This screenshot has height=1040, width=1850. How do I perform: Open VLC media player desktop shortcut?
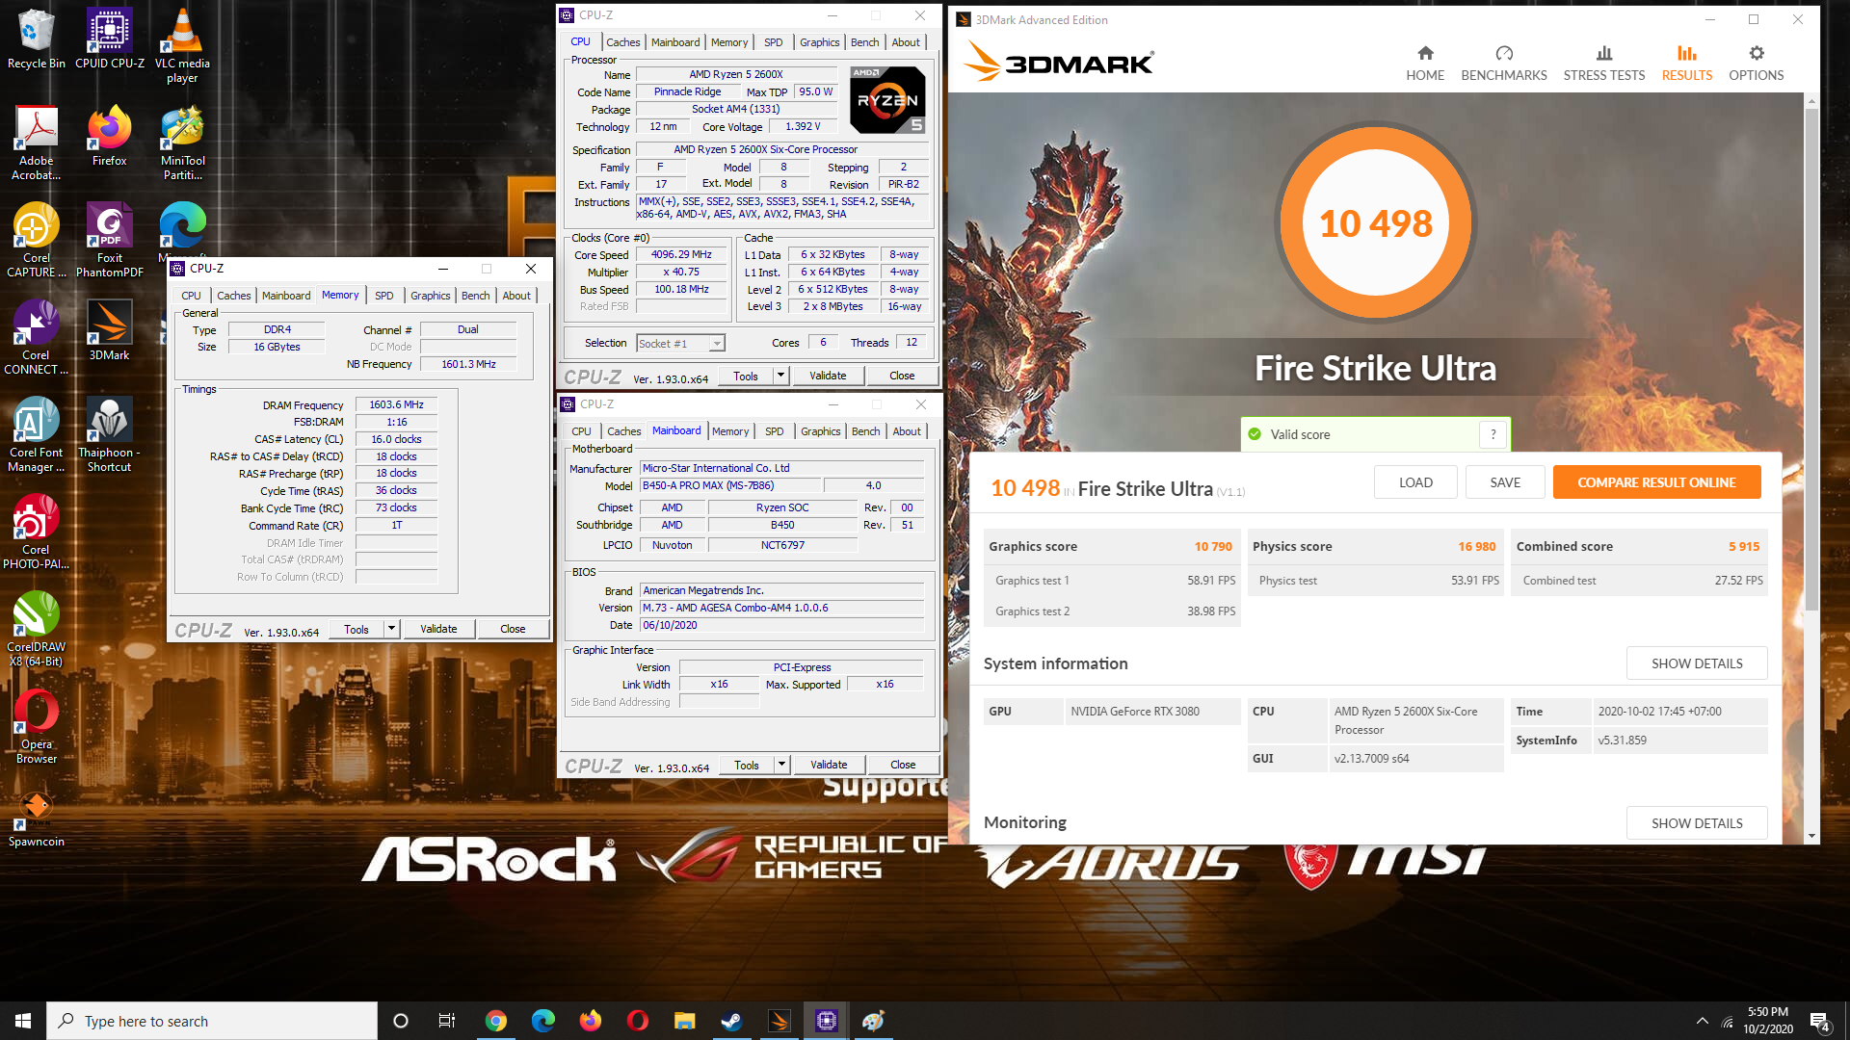[182, 45]
